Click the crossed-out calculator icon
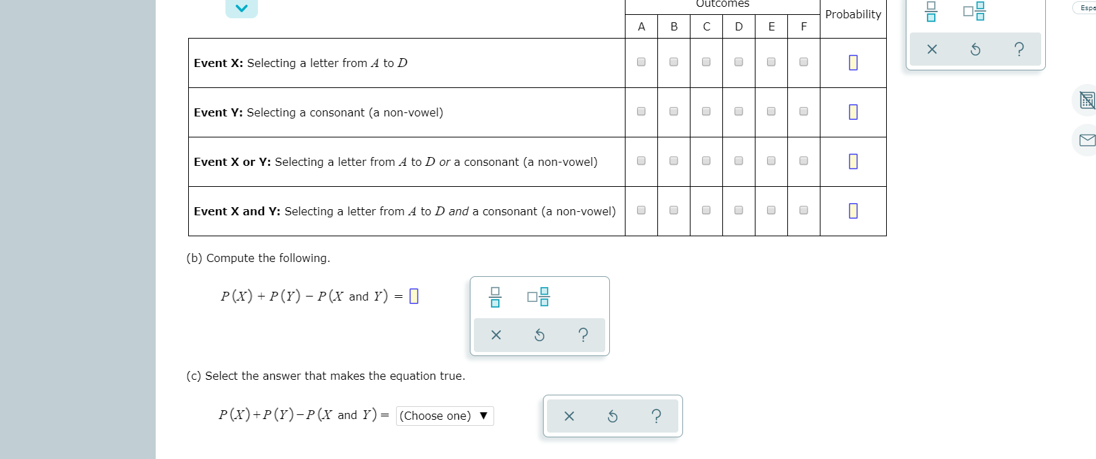The height and width of the screenshot is (459, 1096). 1087,100
